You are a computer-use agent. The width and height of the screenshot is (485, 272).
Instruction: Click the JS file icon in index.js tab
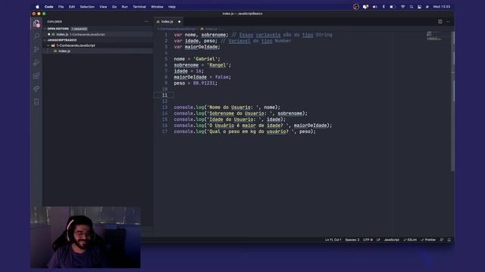tap(158, 22)
